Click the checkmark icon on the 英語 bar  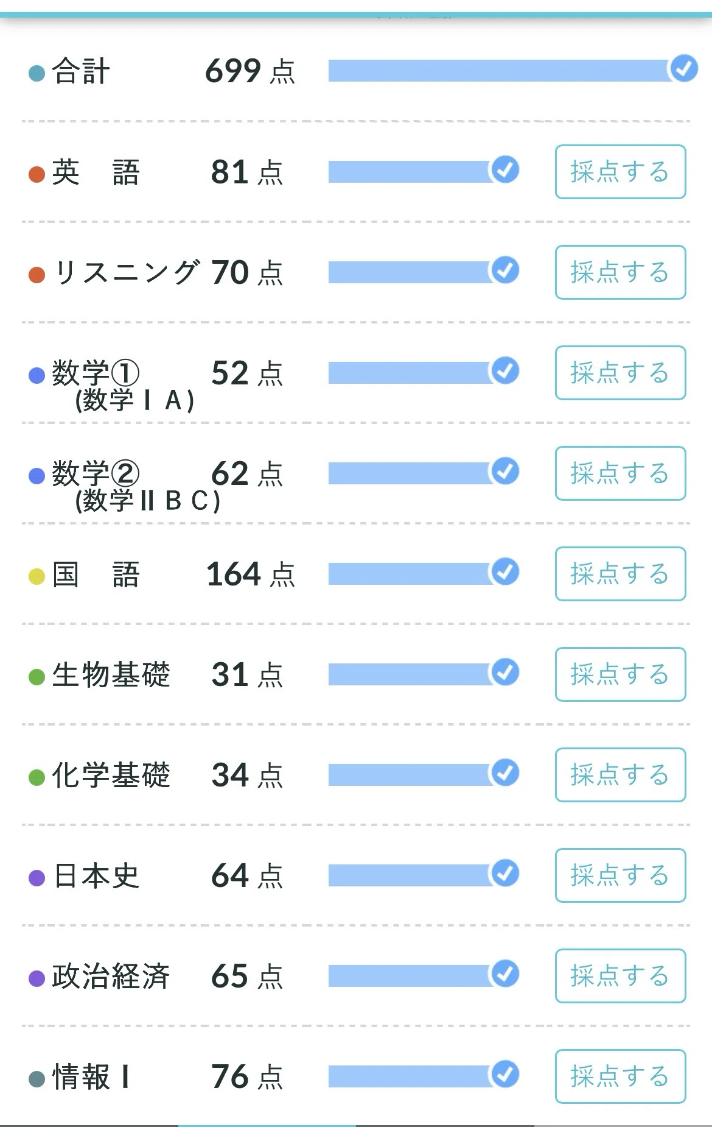[x=505, y=169]
